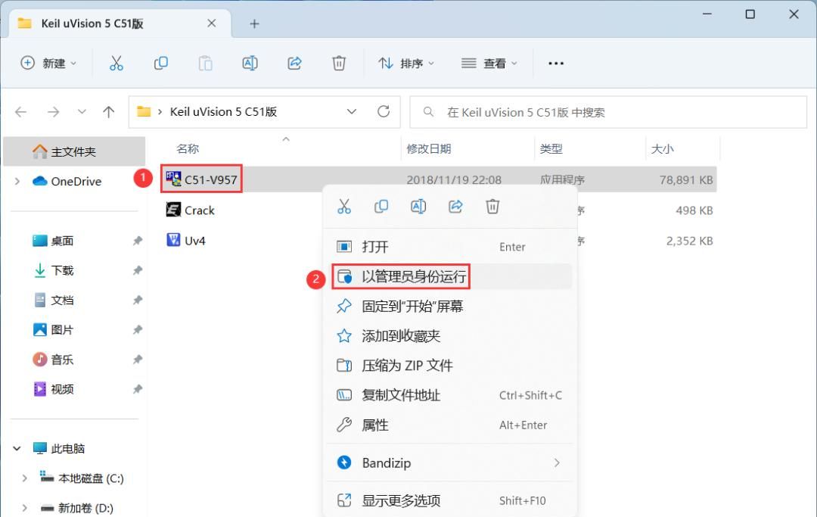Viewport: 817px width, 517px height.
Task: Click the up arrow navigation icon
Action: pos(108,111)
